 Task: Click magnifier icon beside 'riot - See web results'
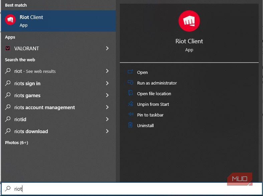point(8,71)
